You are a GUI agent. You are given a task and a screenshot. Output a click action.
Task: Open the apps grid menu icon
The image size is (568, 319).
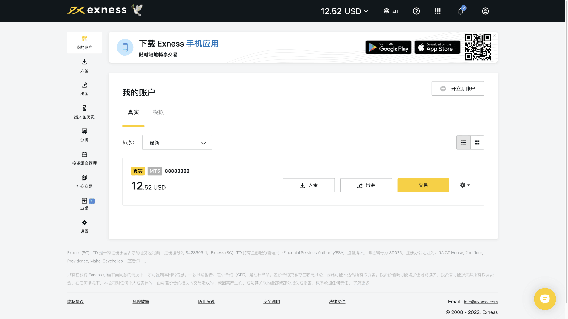point(438,11)
